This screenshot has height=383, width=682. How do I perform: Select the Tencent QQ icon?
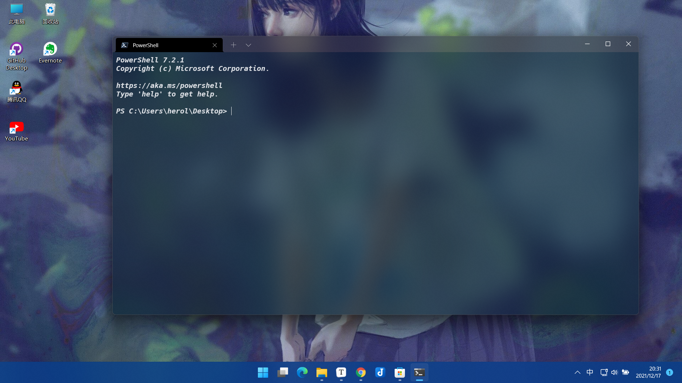click(16, 92)
